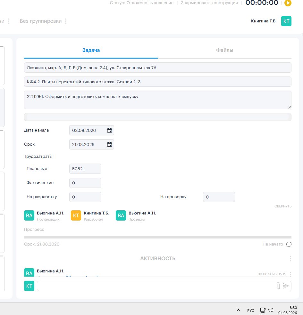303x315 pixels.
Task: Open volume control tray icon
Action: [271, 310]
